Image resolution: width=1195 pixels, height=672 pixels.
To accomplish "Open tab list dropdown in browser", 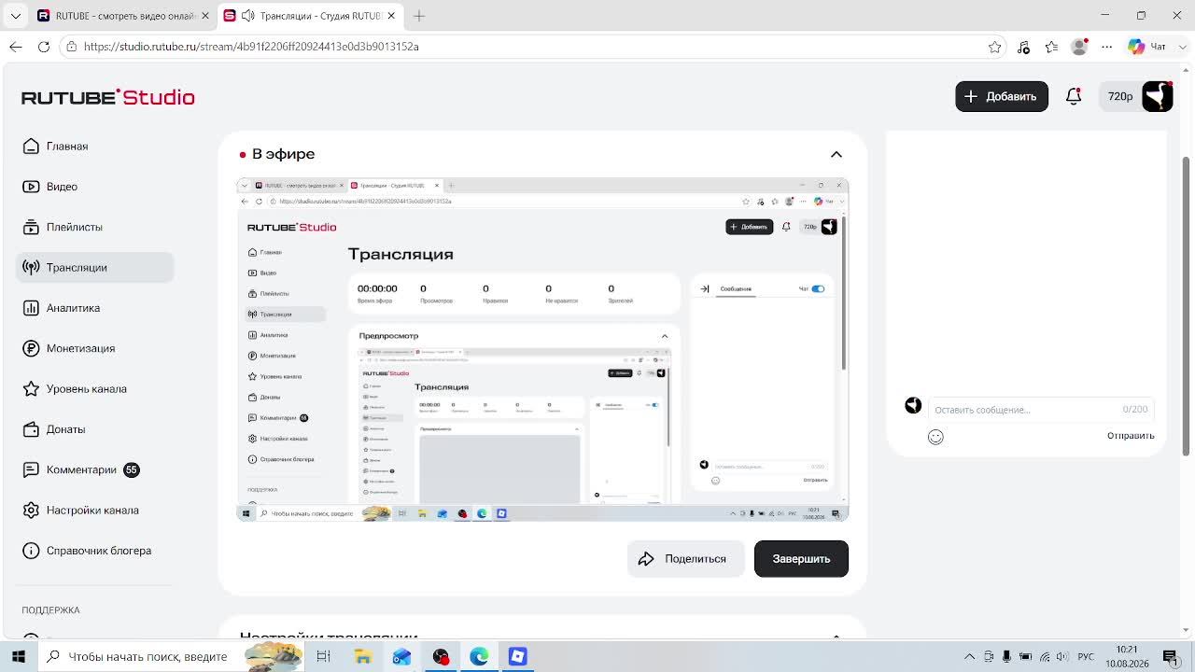I will click(16, 16).
